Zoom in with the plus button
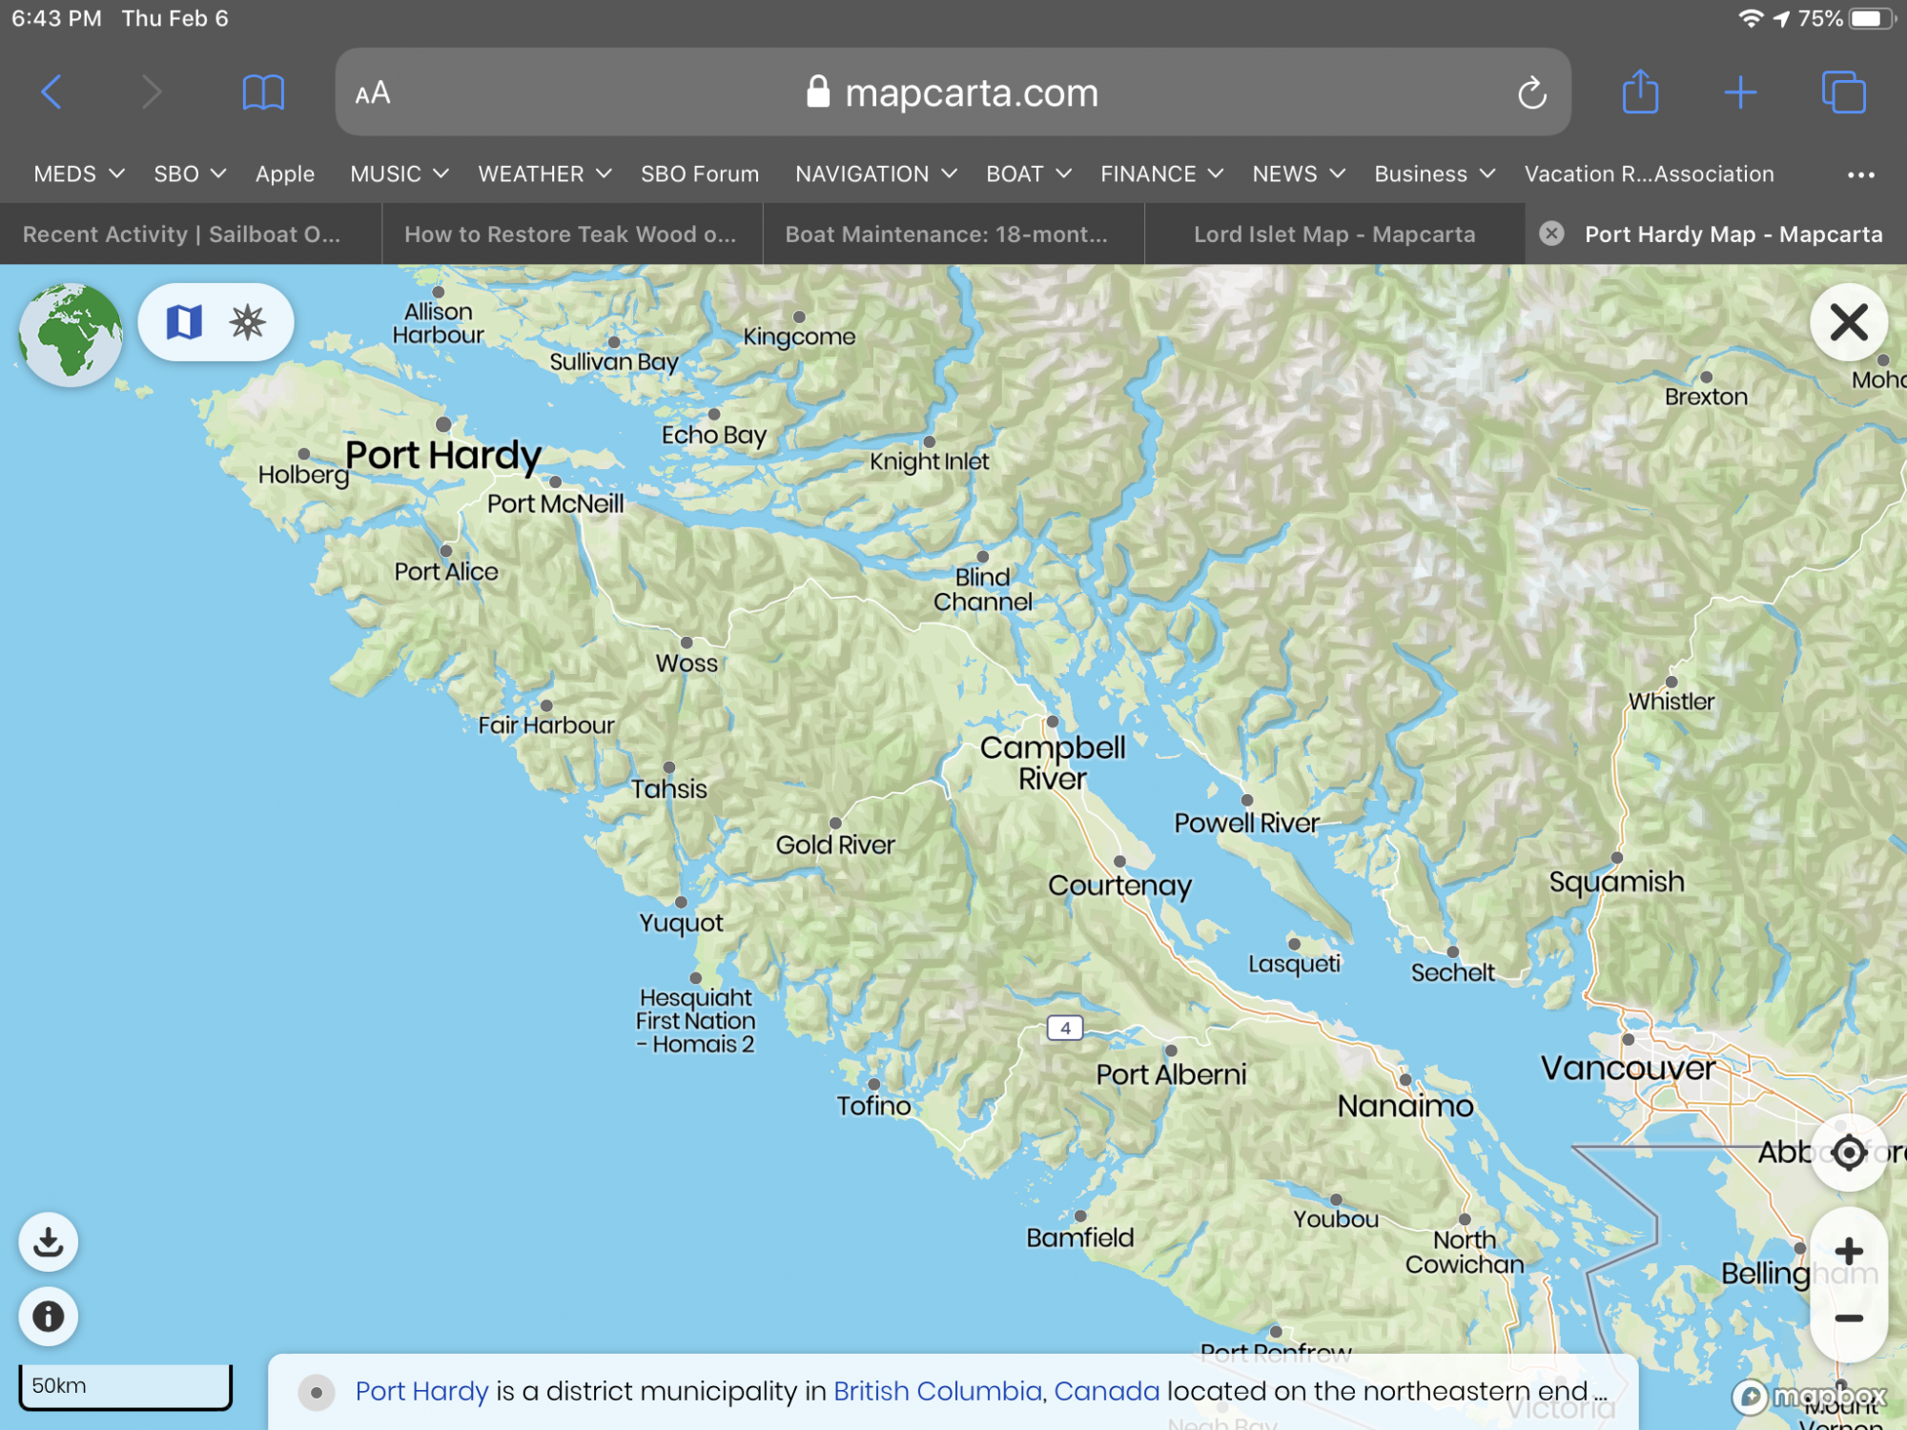Screen dimensions: 1907x1430 pyautogui.click(x=1848, y=1252)
